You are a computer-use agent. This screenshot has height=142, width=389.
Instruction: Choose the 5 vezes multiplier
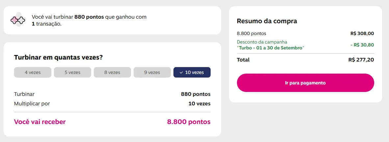(72, 72)
